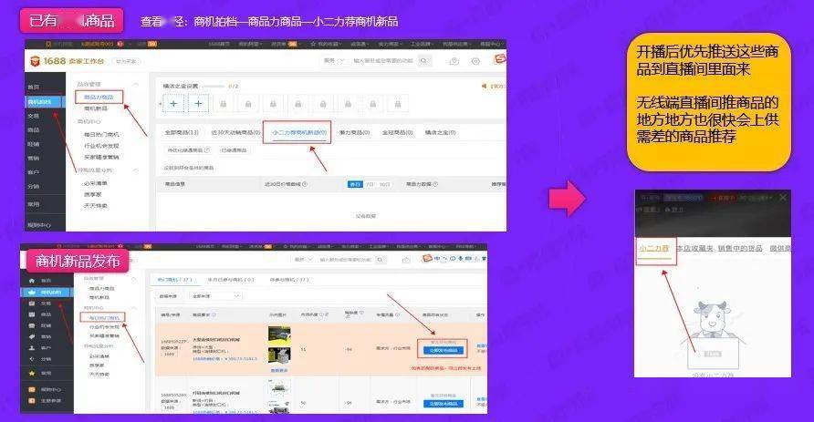Toggle the 已优质商品 filter chip
The image size is (814, 422).
(x=234, y=150)
